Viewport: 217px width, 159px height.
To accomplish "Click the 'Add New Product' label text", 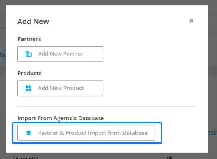I will click(61, 88).
